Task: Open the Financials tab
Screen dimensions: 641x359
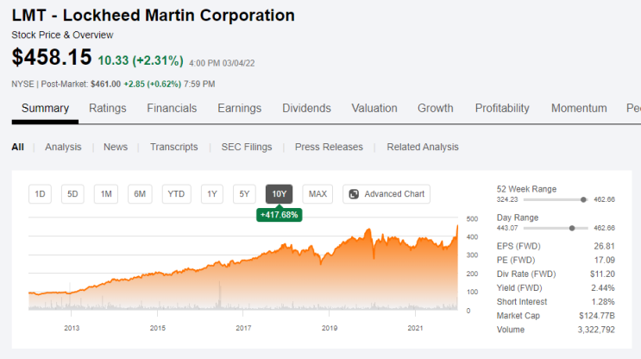Action: tap(172, 109)
